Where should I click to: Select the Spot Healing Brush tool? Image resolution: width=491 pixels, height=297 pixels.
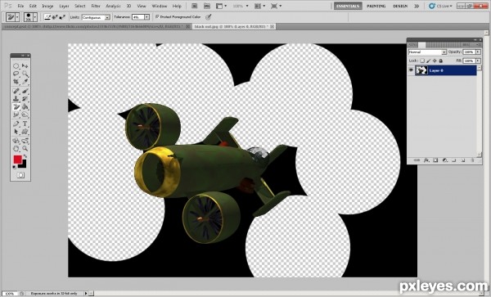click(x=16, y=91)
